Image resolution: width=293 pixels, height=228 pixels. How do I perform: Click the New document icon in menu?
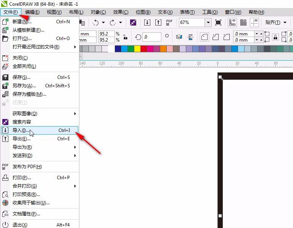5,22
